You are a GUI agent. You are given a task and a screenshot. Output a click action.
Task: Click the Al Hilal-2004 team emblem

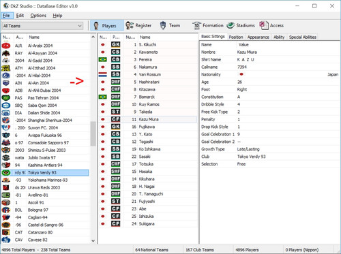coord(6,76)
